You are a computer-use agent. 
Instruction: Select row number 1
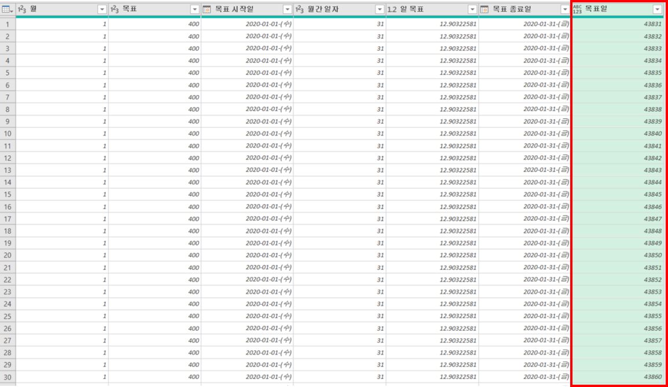click(x=8, y=24)
